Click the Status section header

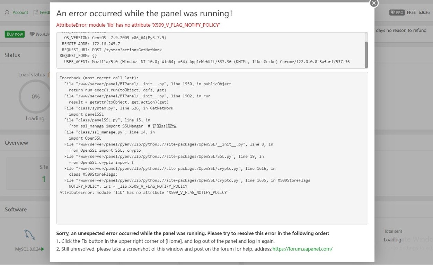point(12,55)
